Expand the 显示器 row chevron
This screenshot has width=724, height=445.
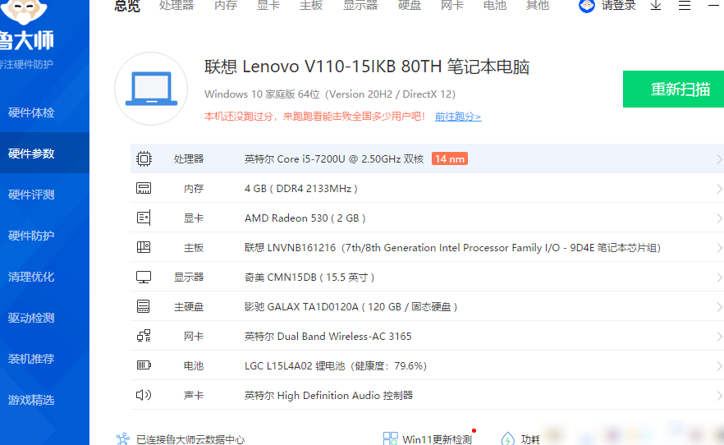point(719,278)
